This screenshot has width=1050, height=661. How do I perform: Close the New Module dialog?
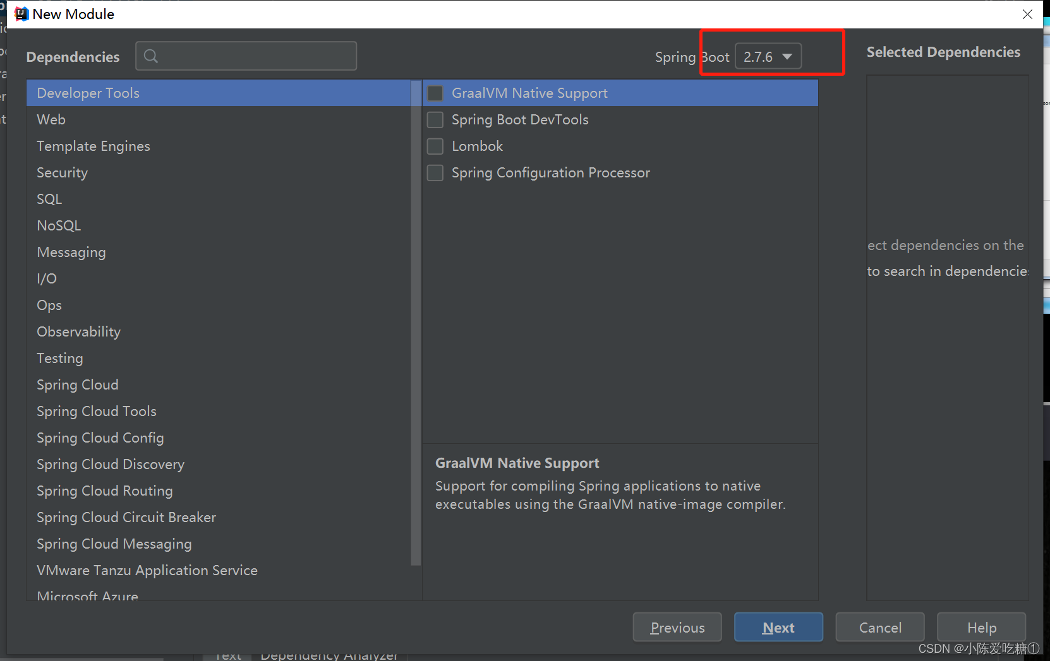pyautogui.click(x=1027, y=14)
